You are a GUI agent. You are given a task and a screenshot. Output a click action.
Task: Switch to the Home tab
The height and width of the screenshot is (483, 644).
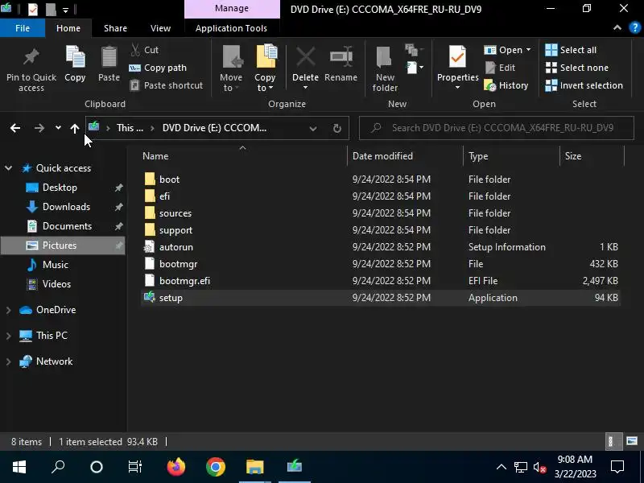(x=68, y=28)
